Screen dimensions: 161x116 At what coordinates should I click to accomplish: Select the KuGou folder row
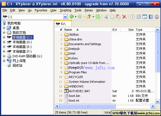coord(105,58)
